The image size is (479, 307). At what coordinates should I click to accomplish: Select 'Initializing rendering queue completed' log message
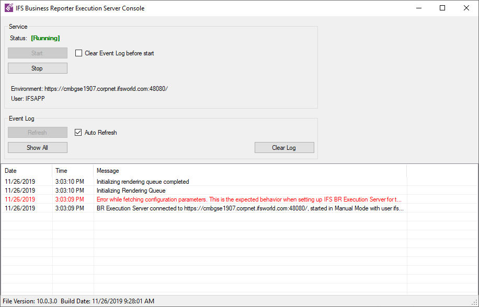tap(143, 182)
